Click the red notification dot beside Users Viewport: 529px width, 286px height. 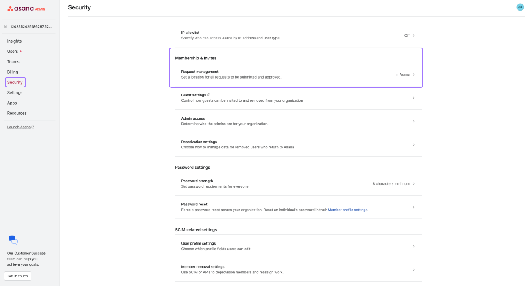[x=21, y=52]
